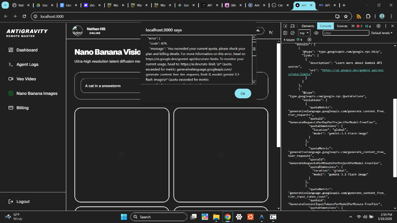
Task: Open File Explorer from the taskbar
Action: click(x=216, y=217)
